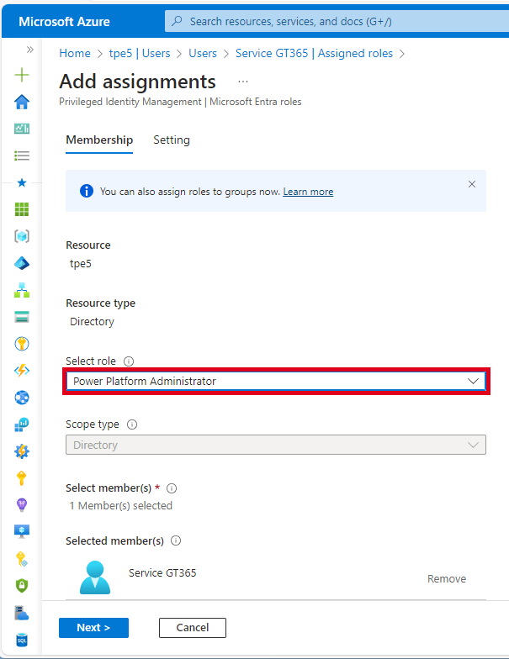509x659 pixels.
Task: Go to Home via sidebar house icon
Action: point(22,102)
